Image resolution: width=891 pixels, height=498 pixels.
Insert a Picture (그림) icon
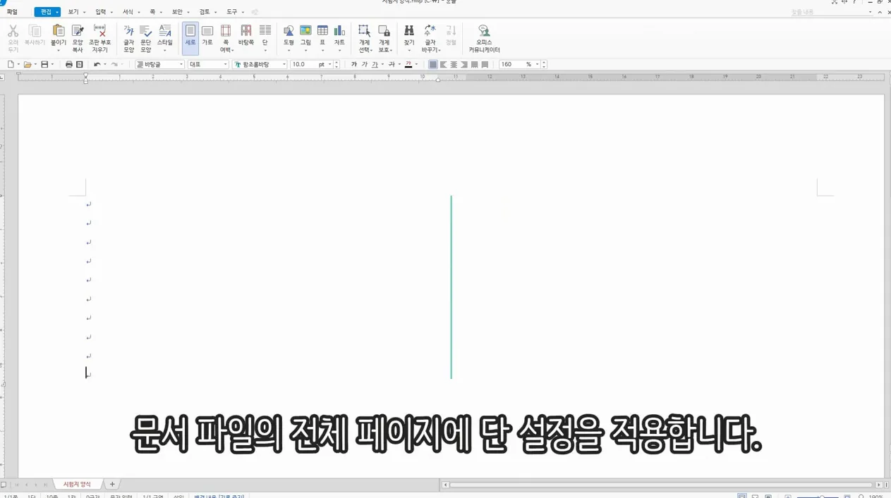point(305,30)
